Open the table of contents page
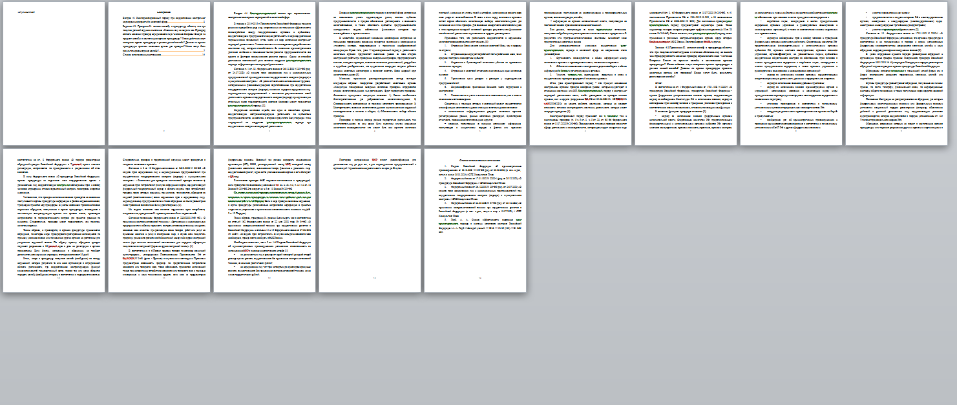Image resolution: width=957 pixels, height=405 pixels. (159, 73)
